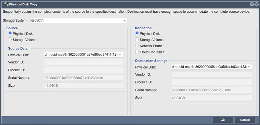Click the source Product ID field

[84, 70]
